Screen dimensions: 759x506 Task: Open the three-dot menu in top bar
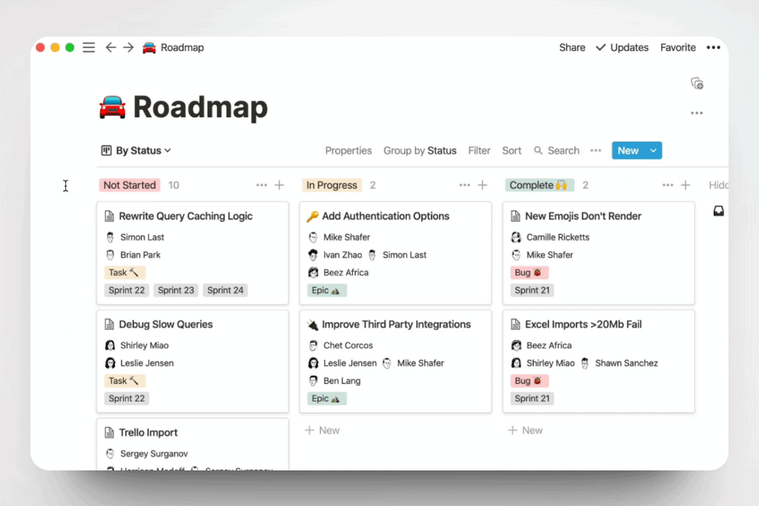pos(713,47)
